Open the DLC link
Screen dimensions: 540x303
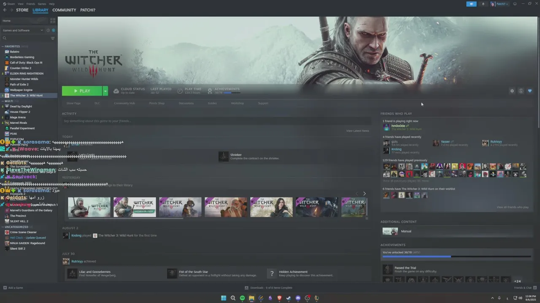click(97, 103)
